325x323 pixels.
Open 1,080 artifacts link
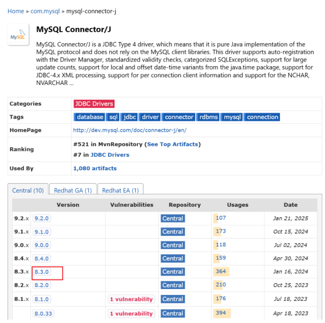click(95, 168)
